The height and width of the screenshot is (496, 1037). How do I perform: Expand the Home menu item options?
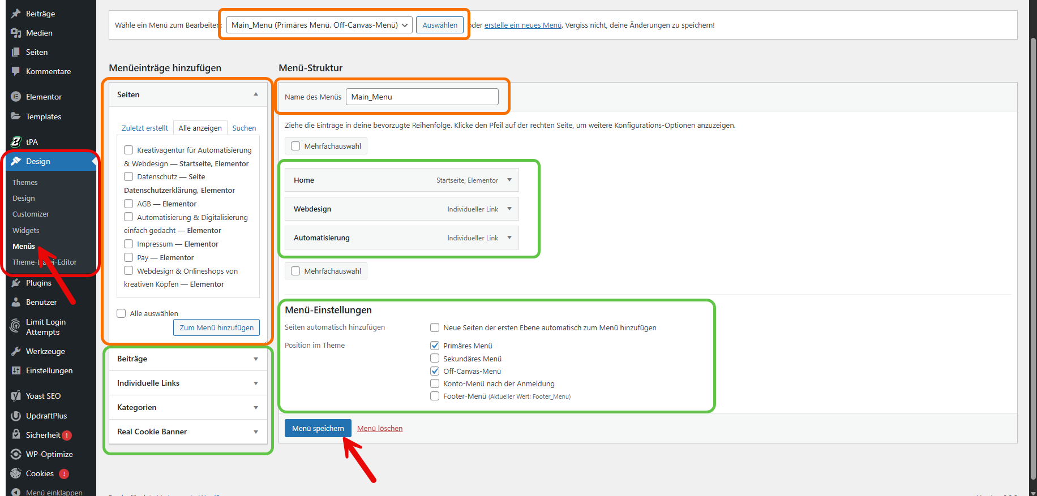click(x=509, y=180)
